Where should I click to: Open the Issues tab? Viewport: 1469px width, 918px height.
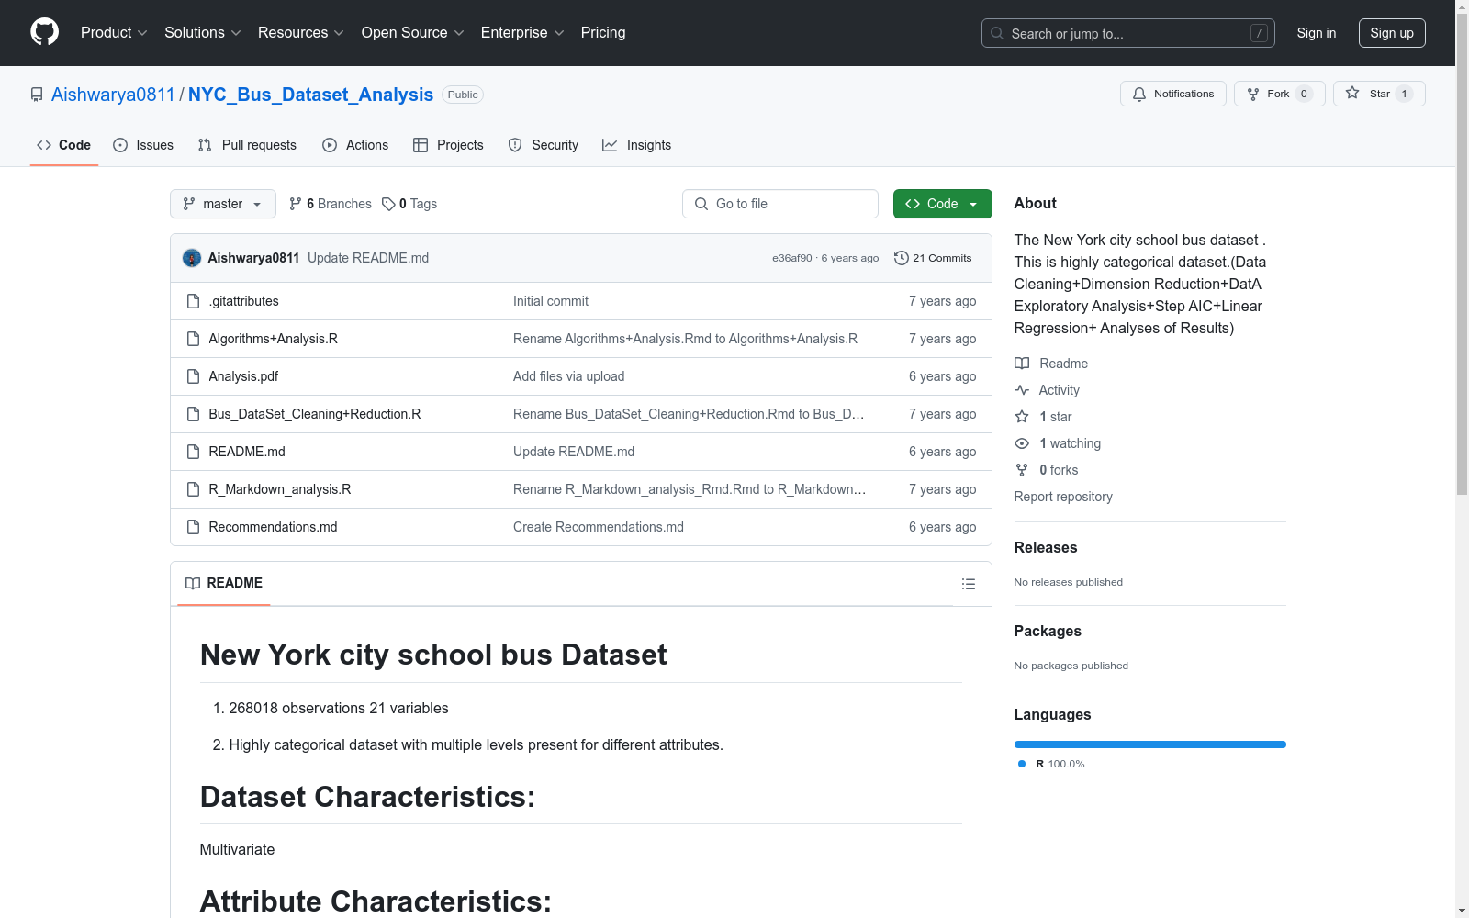[x=143, y=145]
